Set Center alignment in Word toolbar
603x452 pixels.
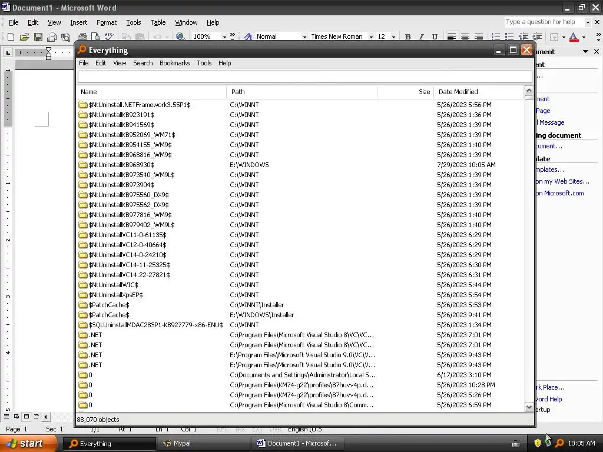pyautogui.click(x=465, y=36)
